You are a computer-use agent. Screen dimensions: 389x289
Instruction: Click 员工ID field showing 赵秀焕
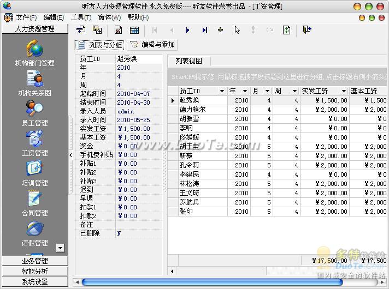click(x=139, y=59)
